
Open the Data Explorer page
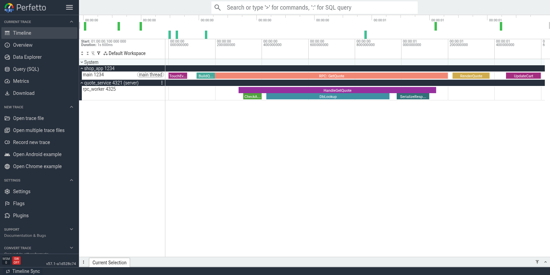[x=39, y=57]
